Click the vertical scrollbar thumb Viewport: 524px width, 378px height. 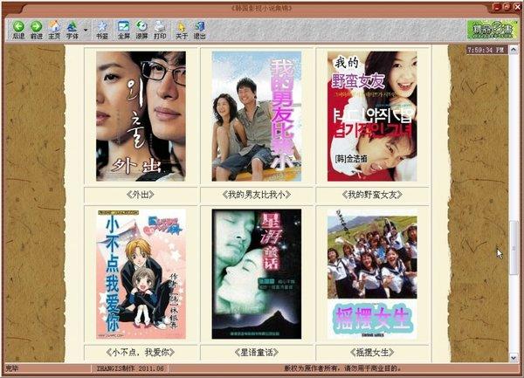(x=514, y=248)
